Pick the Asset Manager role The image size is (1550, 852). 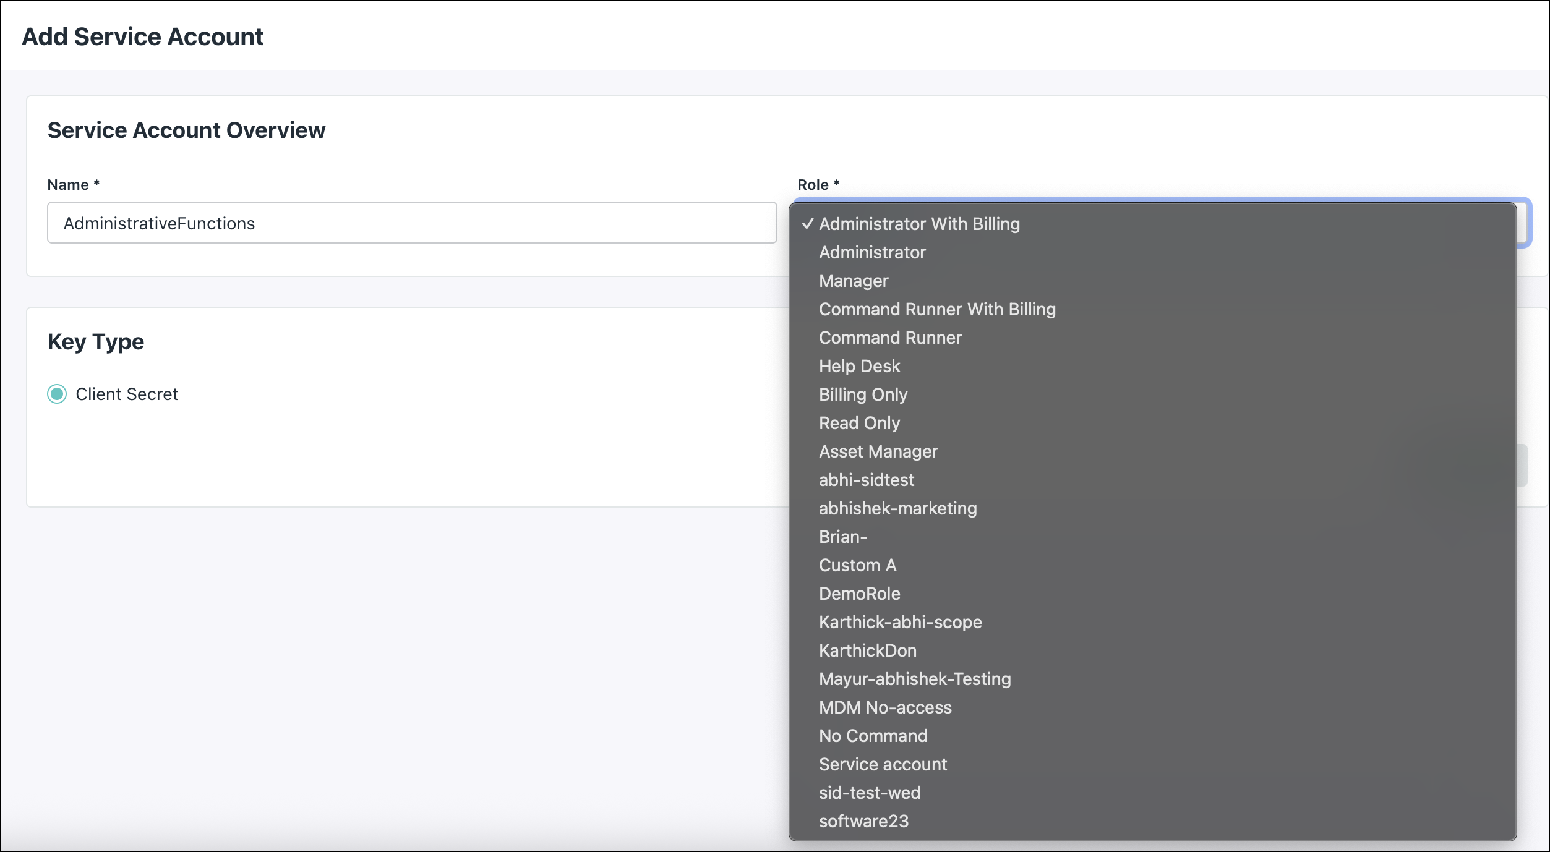click(878, 451)
